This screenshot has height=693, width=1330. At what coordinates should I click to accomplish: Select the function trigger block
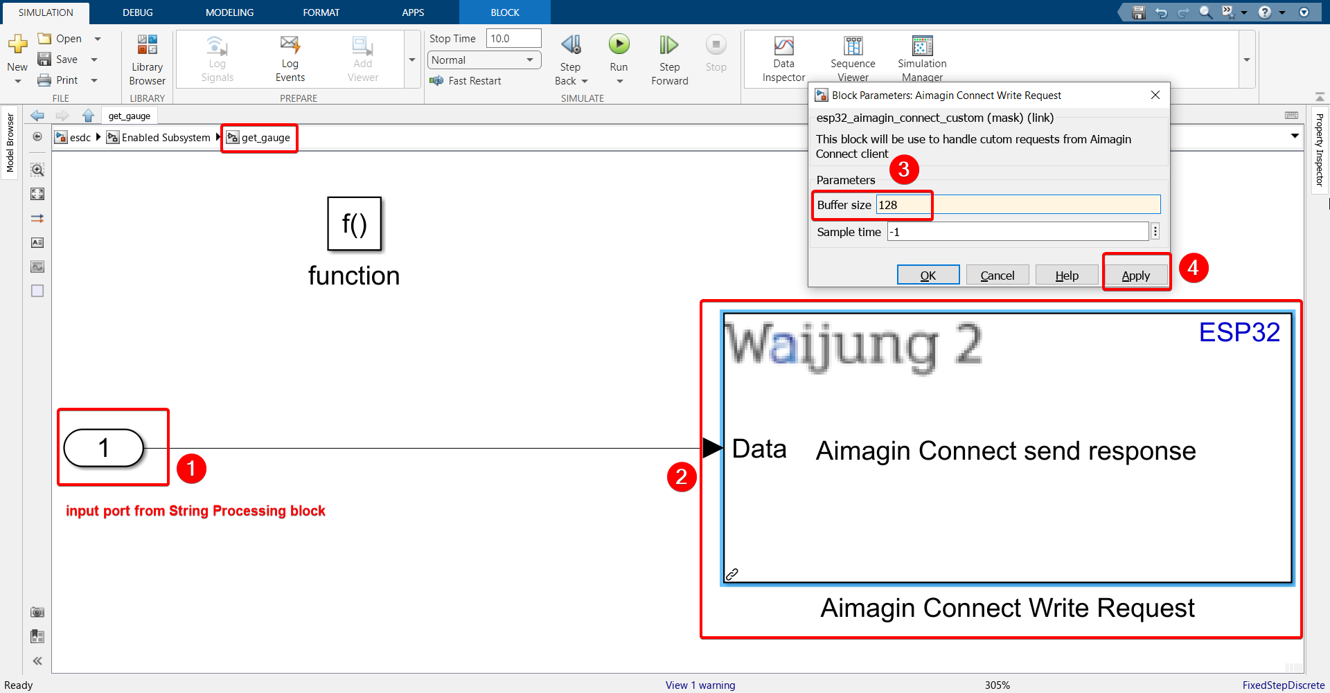tap(354, 224)
